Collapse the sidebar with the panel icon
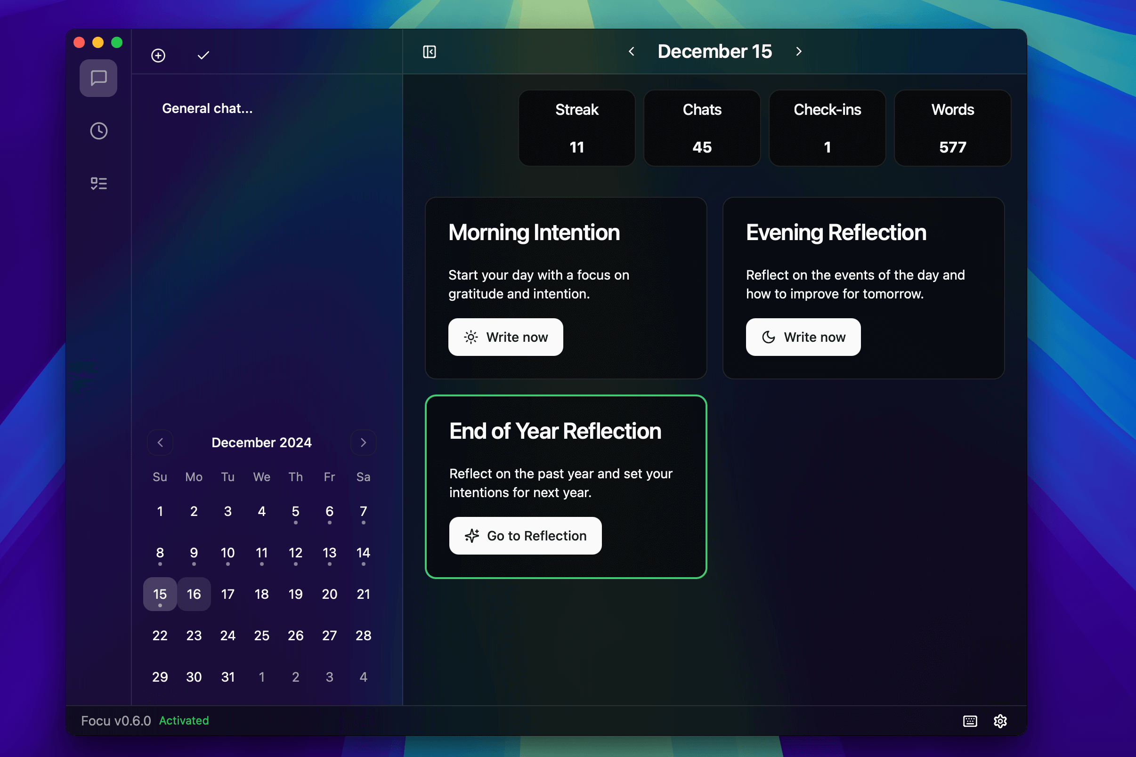This screenshot has height=757, width=1136. click(x=429, y=51)
